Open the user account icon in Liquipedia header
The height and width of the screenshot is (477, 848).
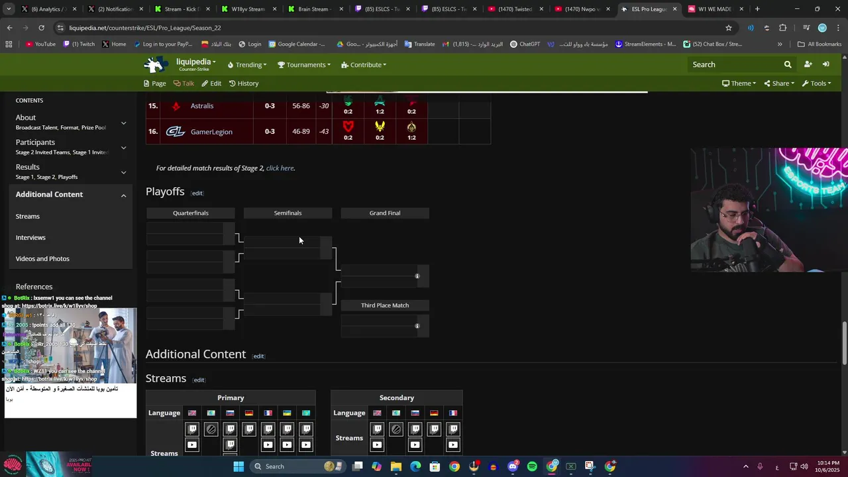coord(808,64)
